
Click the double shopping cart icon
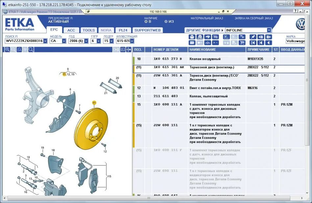[242, 37]
